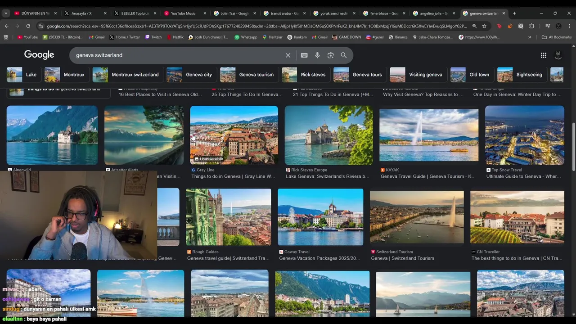Go back with browser back arrow
The image size is (576, 324).
(x=6, y=26)
